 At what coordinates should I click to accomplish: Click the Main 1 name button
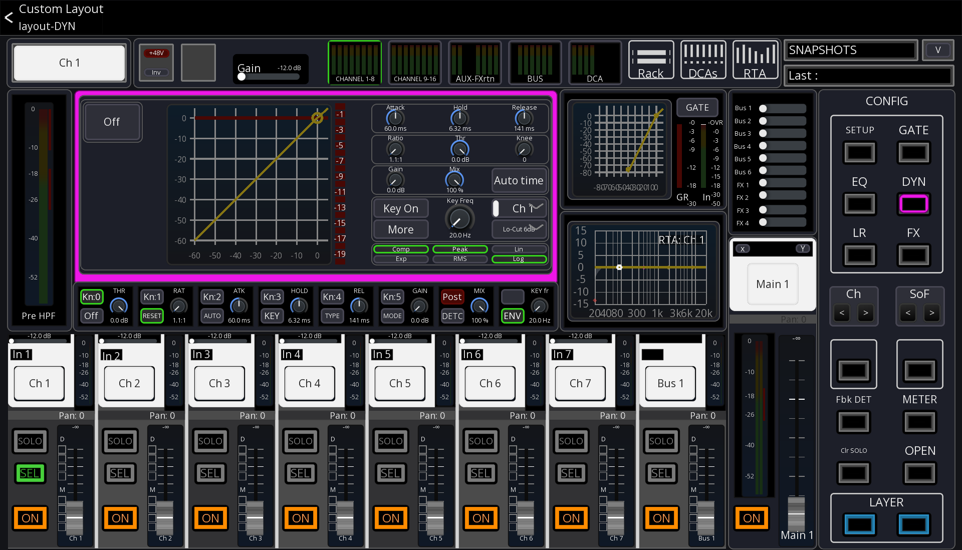point(773,284)
